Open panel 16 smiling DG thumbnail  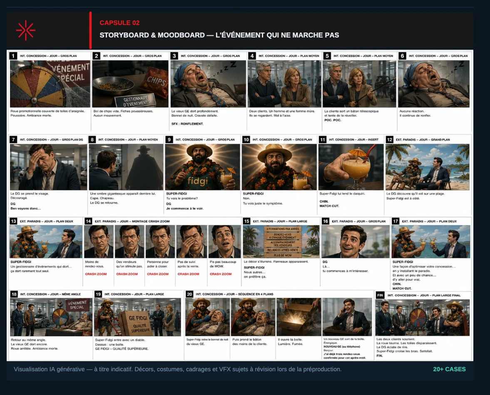click(356, 241)
